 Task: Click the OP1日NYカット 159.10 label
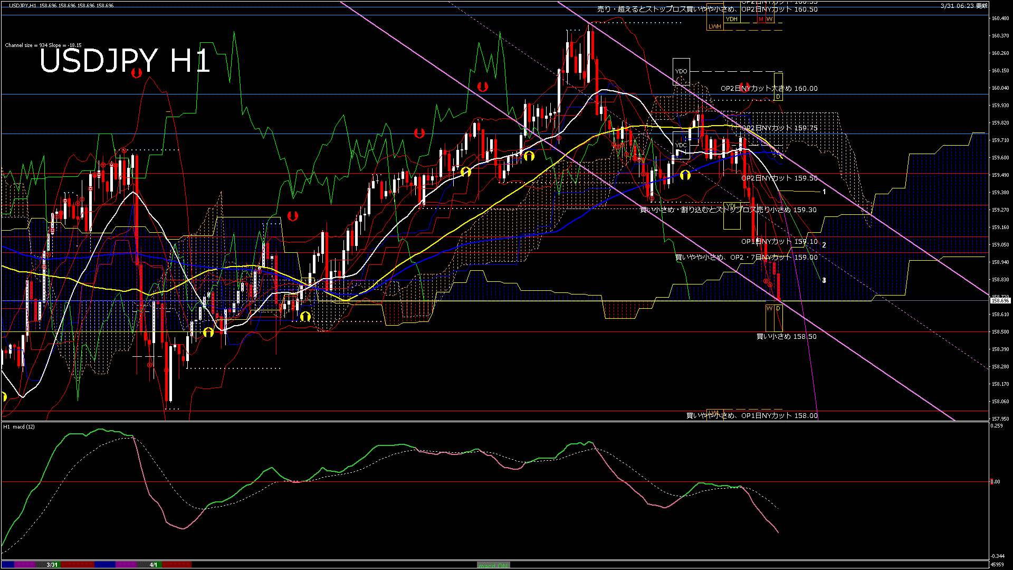[779, 242]
